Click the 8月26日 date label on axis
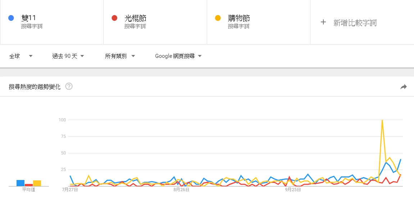The height and width of the screenshot is (217, 414). pyautogui.click(x=181, y=190)
